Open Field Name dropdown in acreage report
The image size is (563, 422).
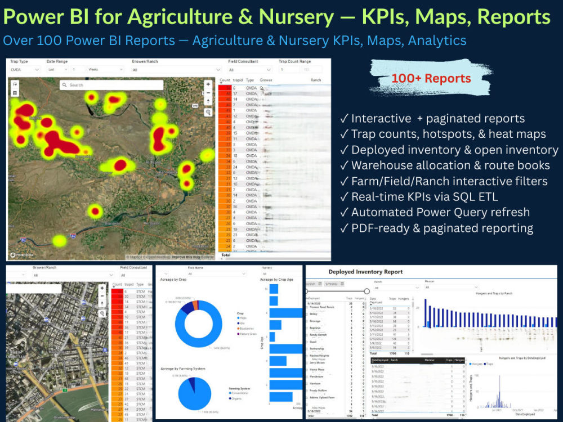click(217, 274)
